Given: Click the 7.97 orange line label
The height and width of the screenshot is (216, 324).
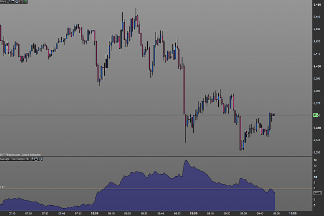Looking at the screenshot, I should [x=2, y=187].
